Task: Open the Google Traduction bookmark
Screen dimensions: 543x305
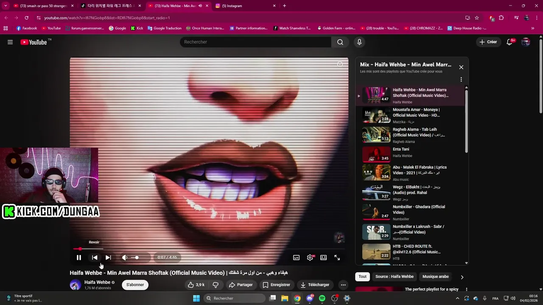Action: [x=164, y=28]
